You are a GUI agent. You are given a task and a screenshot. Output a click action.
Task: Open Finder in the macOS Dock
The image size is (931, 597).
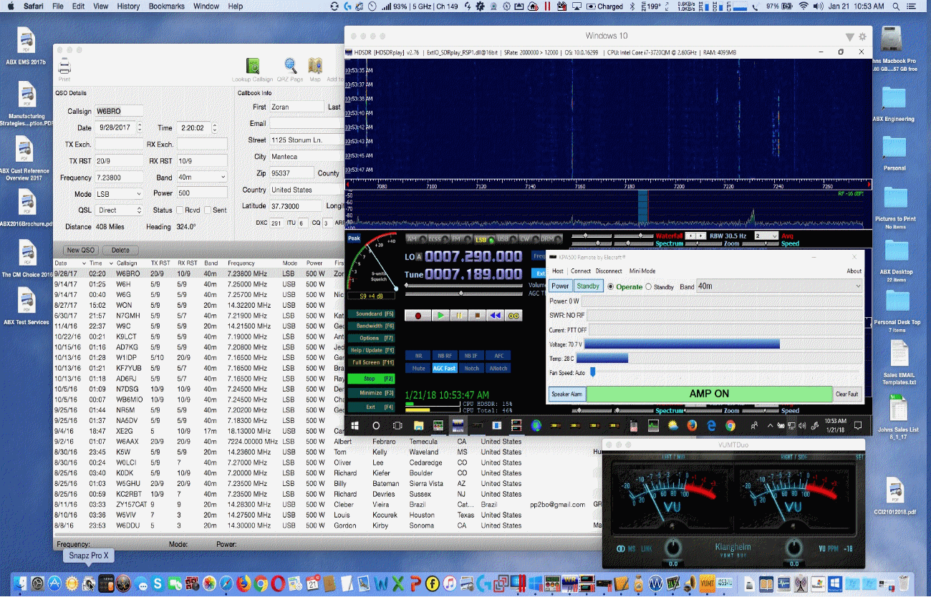click(x=19, y=583)
